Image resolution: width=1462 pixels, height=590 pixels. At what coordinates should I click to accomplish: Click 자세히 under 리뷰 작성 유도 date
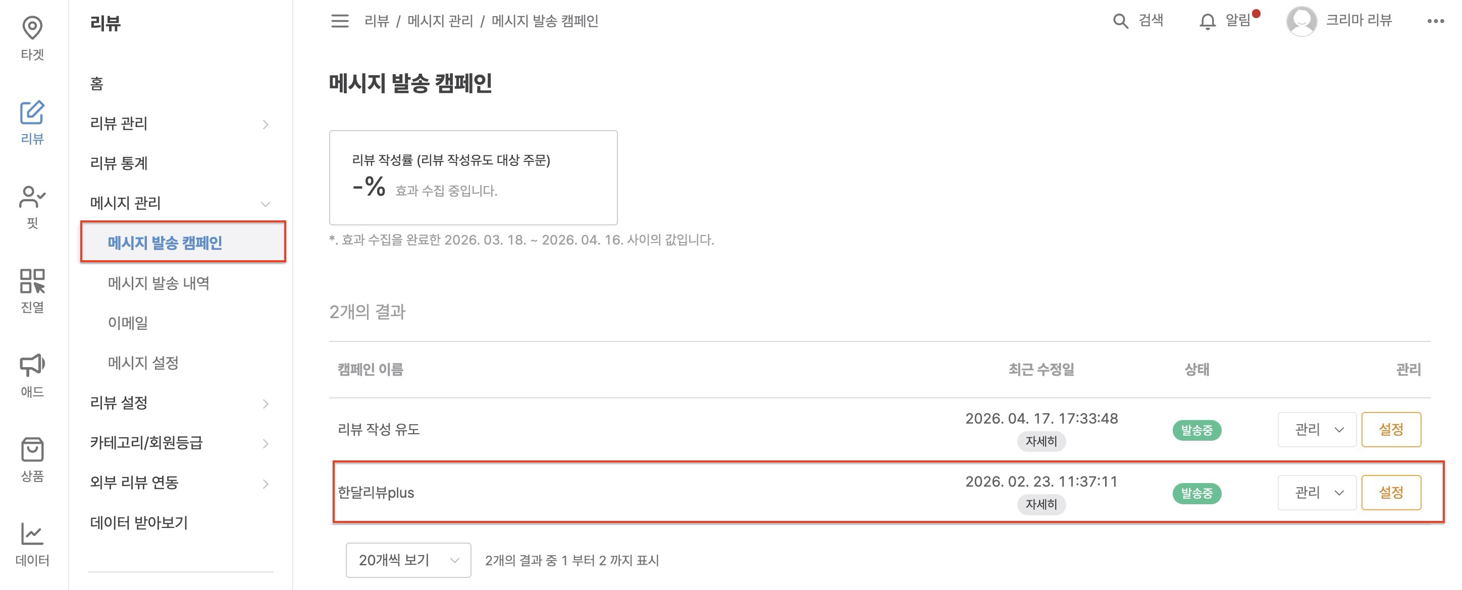(1041, 441)
